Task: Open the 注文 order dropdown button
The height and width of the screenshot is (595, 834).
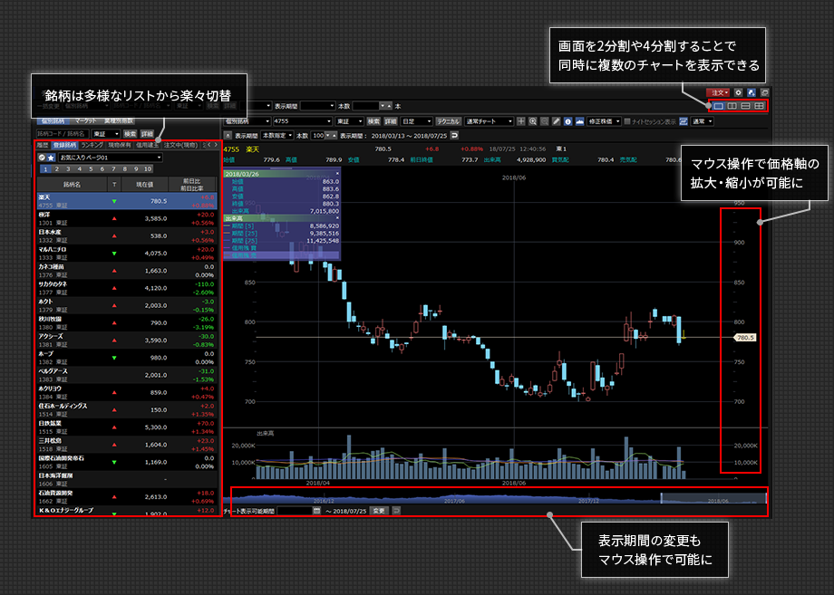Action: (718, 92)
